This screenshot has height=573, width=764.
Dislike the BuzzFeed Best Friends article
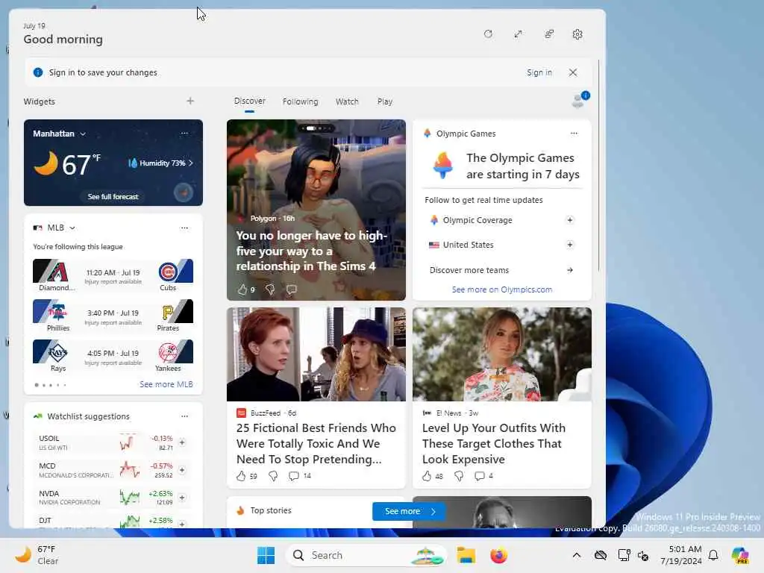[273, 475]
